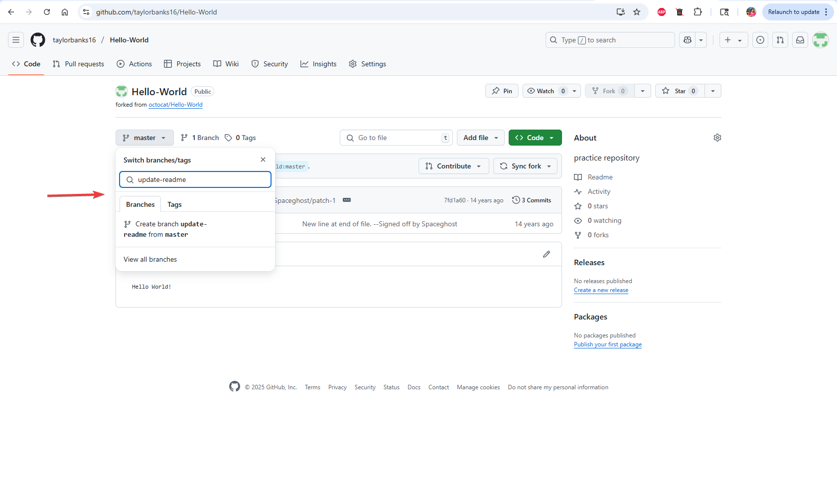Viewport: 837px width, 479px height.
Task: Open Fork options dropdown arrow
Action: click(x=643, y=91)
